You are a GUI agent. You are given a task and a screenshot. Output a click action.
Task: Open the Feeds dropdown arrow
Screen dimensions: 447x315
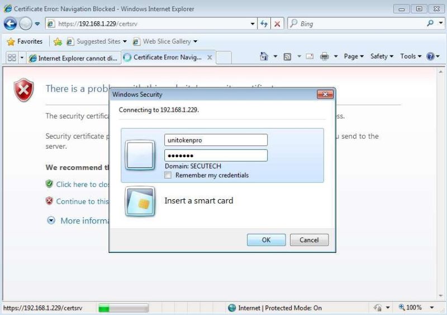point(299,57)
